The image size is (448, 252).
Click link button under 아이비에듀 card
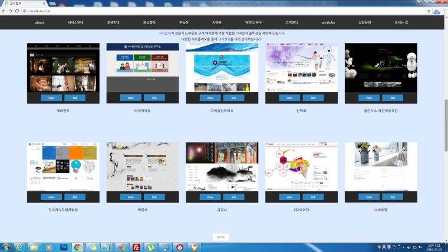(154, 98)
